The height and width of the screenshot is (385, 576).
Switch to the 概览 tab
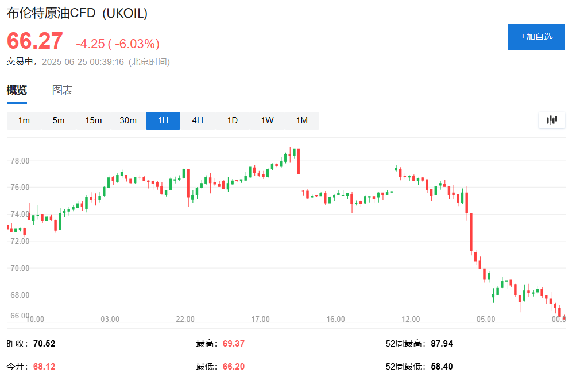17,90
